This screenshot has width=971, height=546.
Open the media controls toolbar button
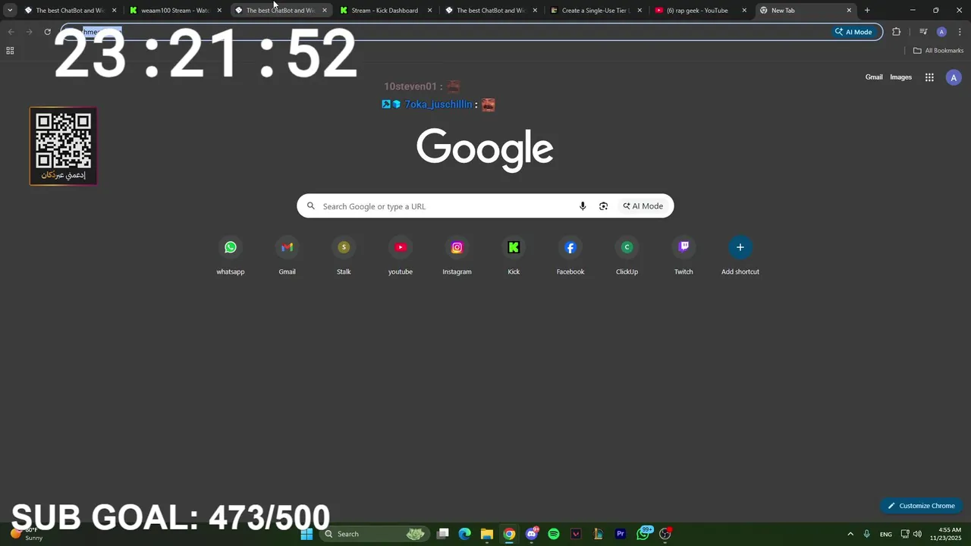(923, 32)
